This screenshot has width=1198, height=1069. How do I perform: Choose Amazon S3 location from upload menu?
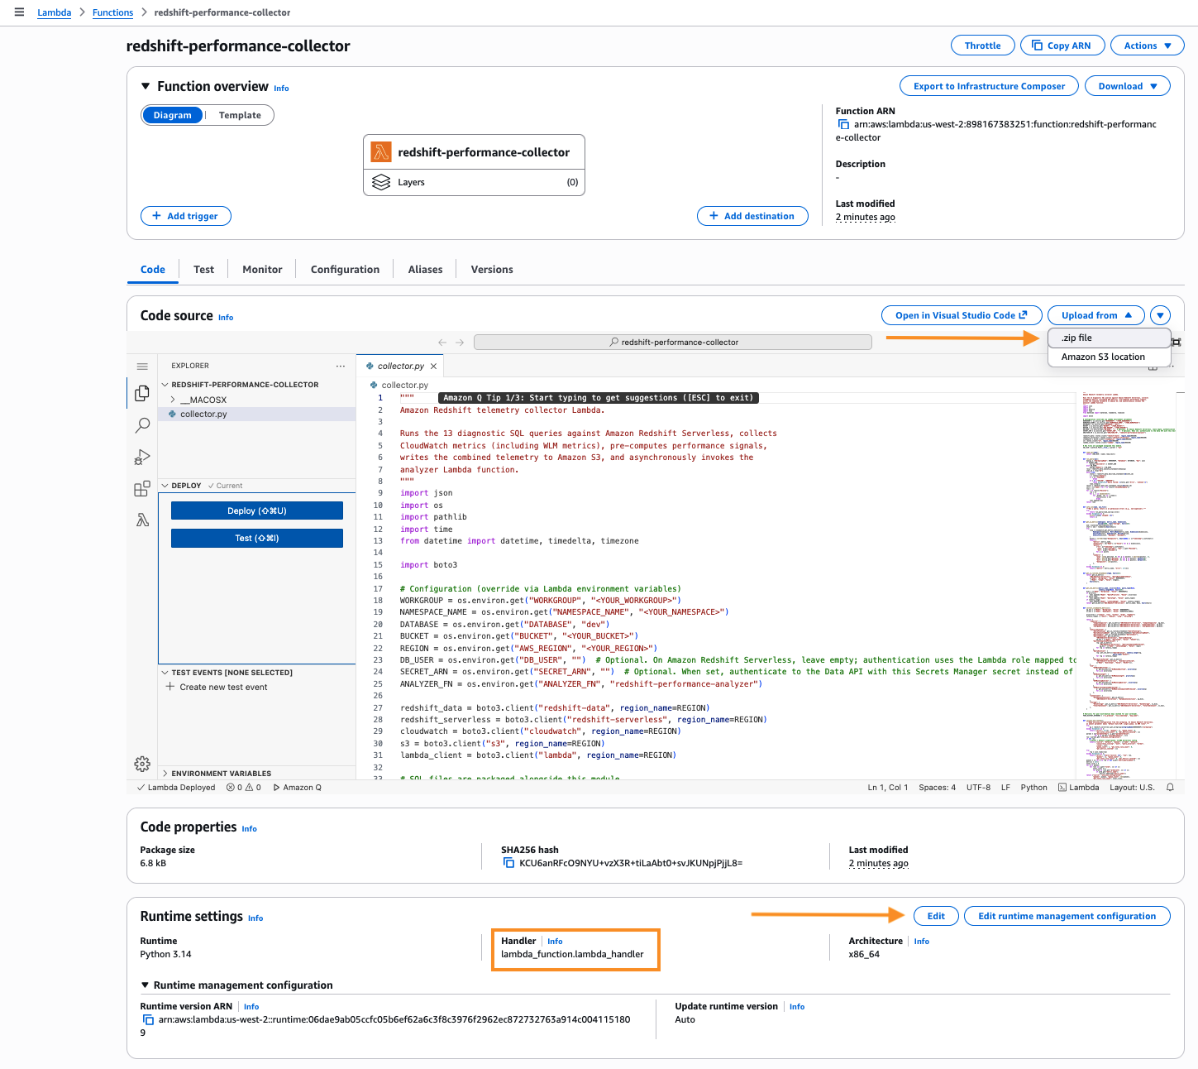pyautogui.click(x=1110, y=357)
